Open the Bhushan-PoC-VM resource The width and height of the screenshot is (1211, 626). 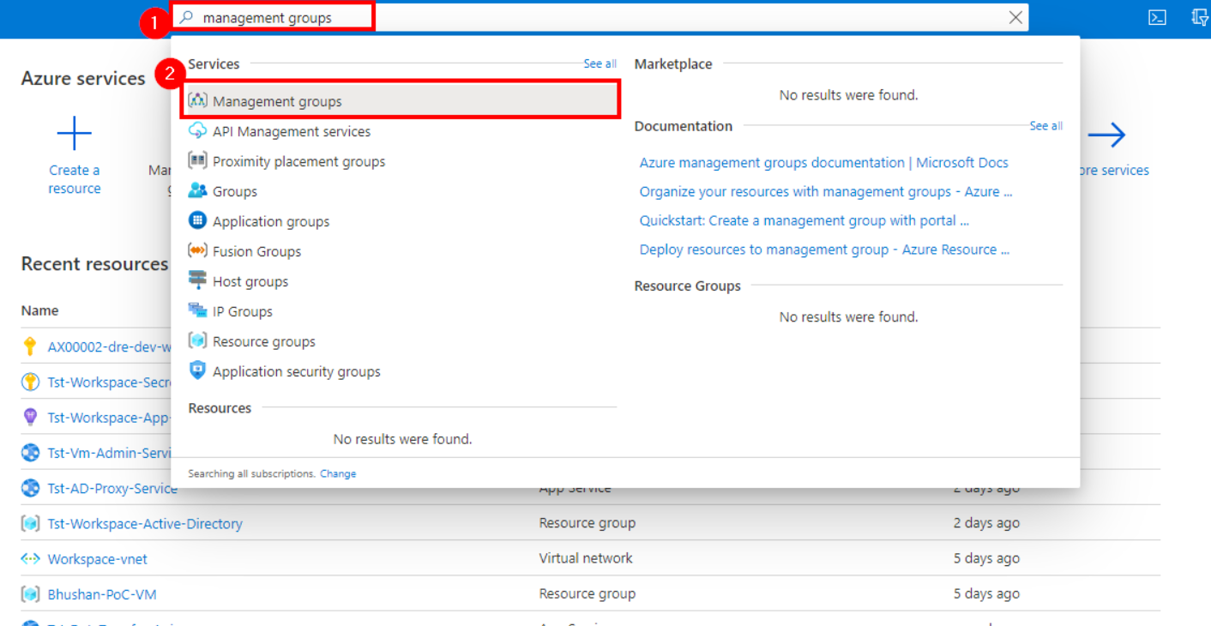[102, 593]
